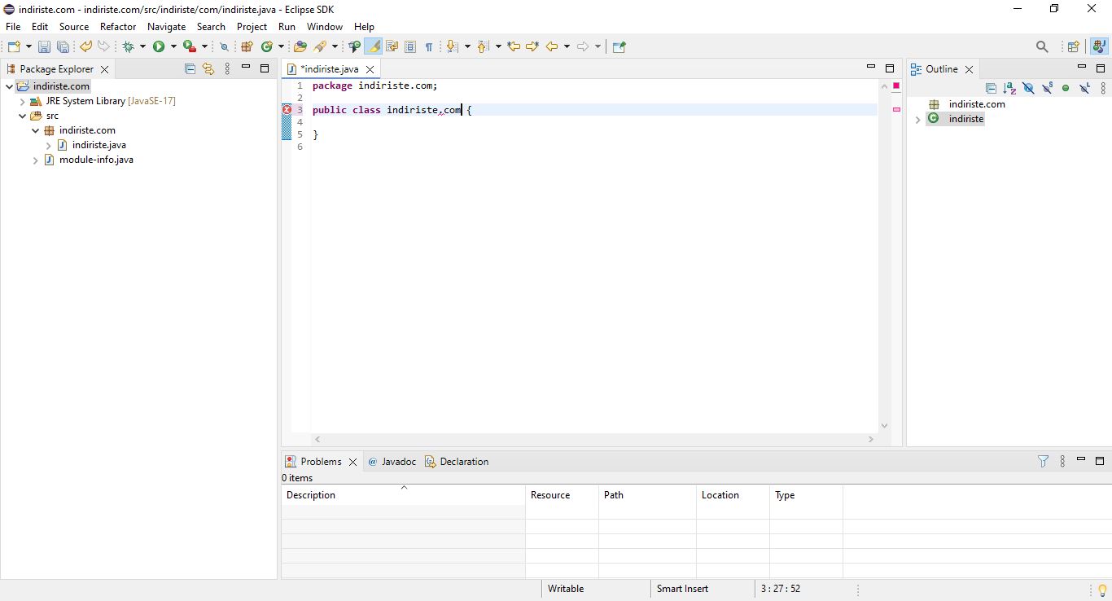Save the current file with Save icon
The height and width of the screenshot is (601, 1112).
tap(44, 46)
